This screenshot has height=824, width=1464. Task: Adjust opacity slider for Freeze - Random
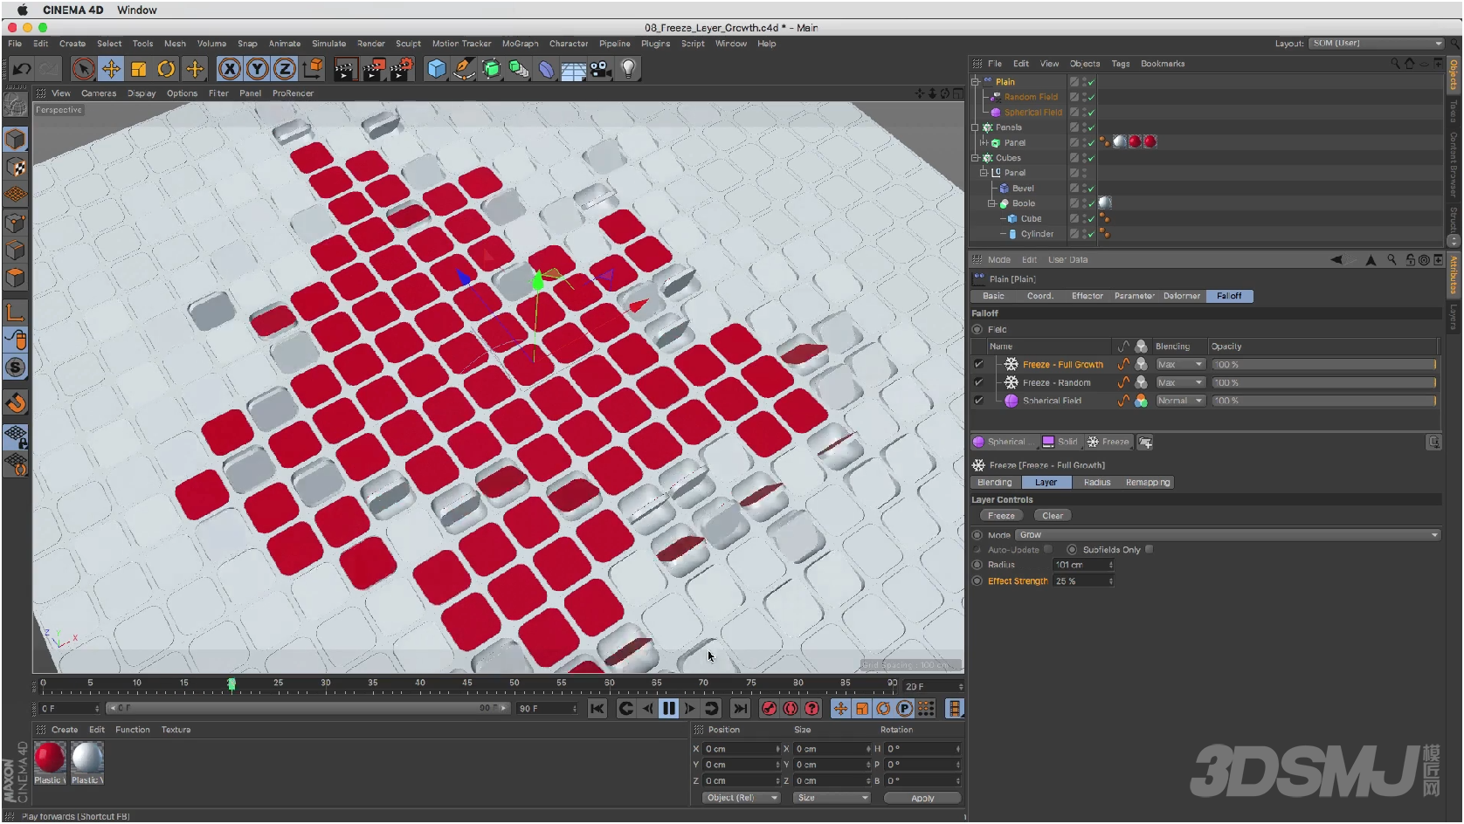(1324, 382)
